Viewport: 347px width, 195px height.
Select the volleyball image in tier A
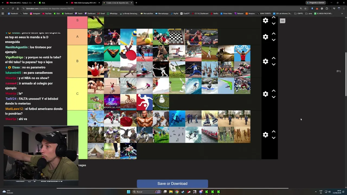pos(128,37)
